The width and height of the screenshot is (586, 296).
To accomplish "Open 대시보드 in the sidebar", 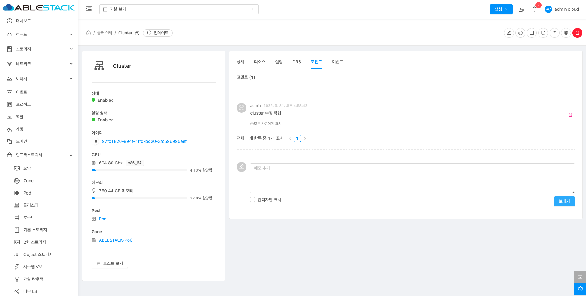I will click(x=23, y=21).
